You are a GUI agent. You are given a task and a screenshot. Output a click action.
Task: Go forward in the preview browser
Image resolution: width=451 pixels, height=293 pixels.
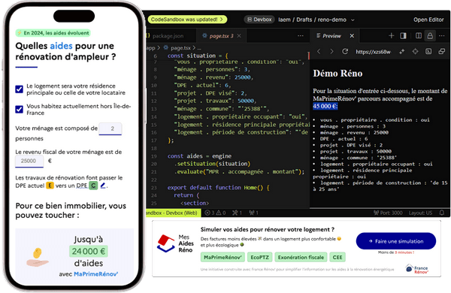[331, 52]
